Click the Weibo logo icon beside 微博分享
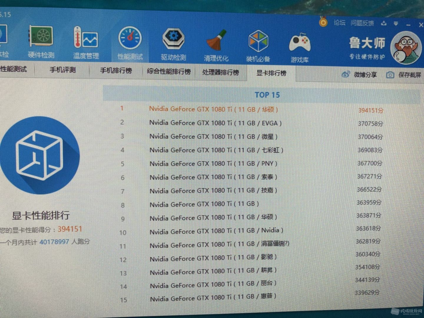This screenshot has width=424, height=318. 346,74
